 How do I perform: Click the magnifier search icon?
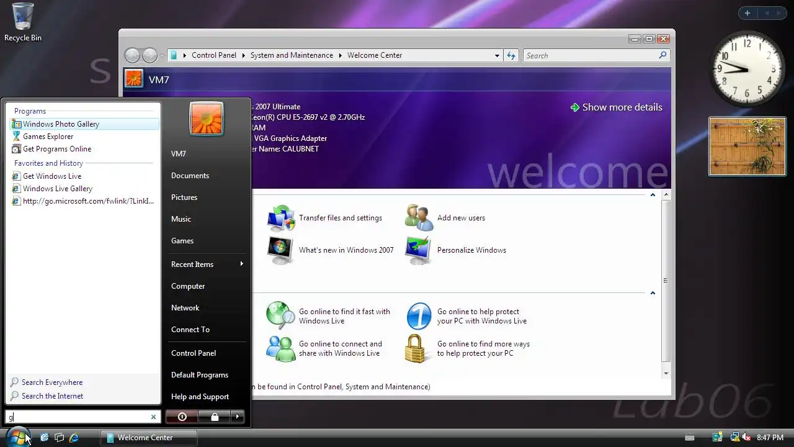(x=662, y=55)
